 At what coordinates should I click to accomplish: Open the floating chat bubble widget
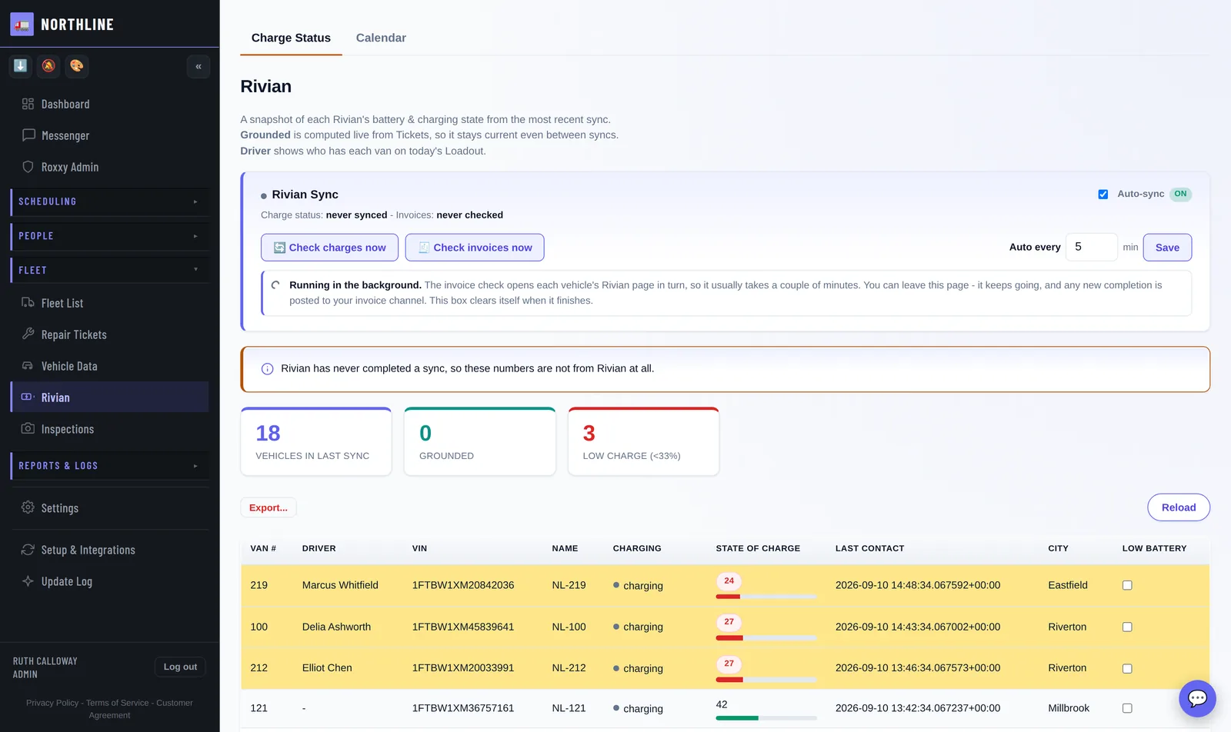tap(1197, 698)
